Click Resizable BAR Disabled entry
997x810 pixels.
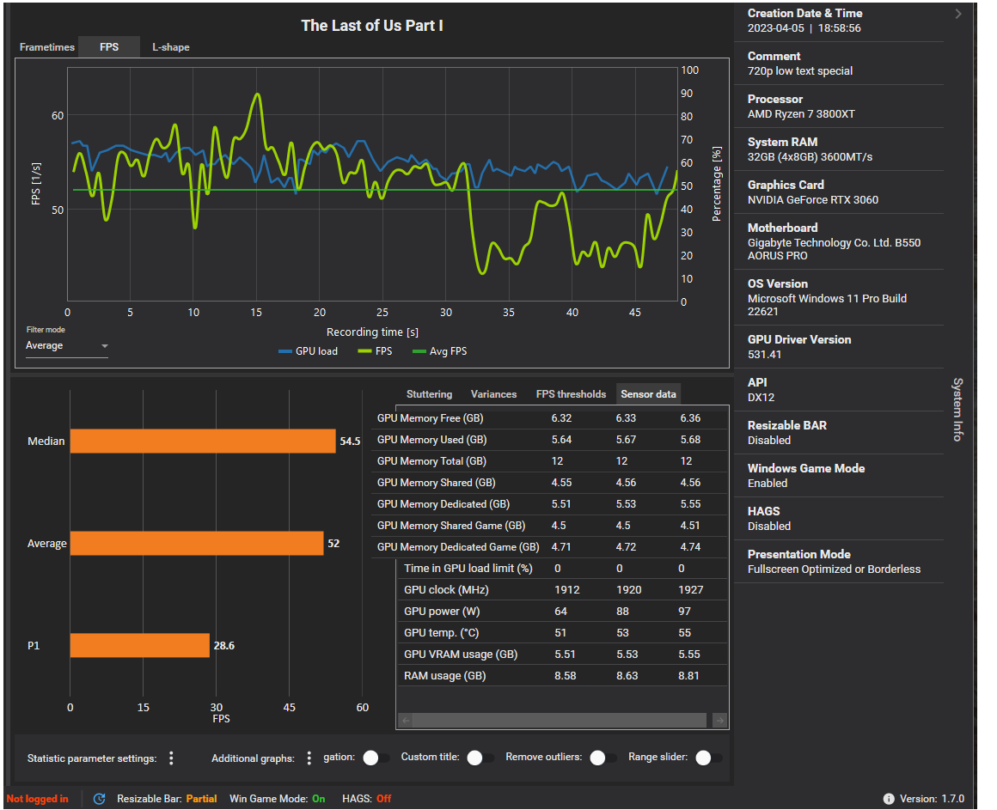(768, 441)
